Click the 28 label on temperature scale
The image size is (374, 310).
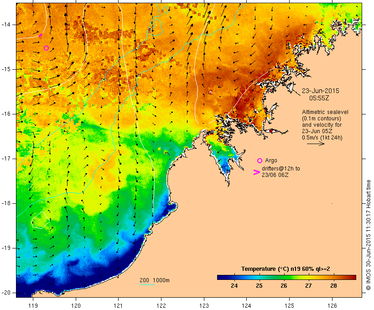point(333,285)
